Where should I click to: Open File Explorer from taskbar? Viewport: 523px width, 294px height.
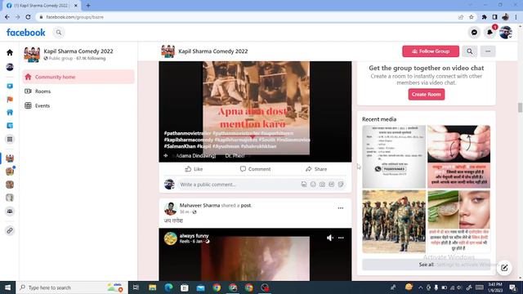(x=153, y=287)
